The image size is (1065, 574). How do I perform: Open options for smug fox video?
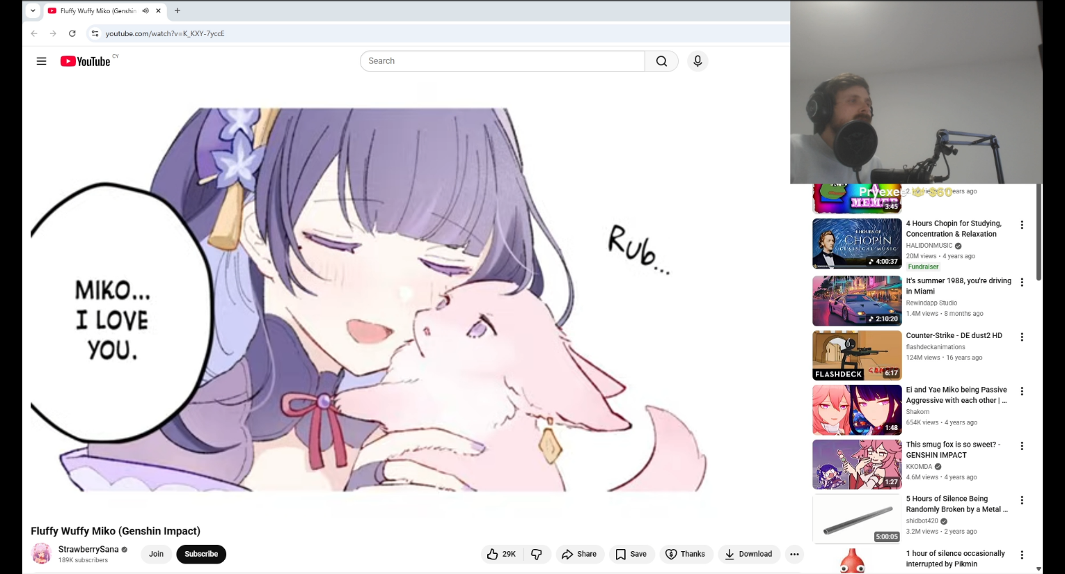tap(1022, 446)
